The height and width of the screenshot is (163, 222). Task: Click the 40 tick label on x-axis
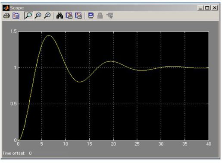tap(209, 144)
